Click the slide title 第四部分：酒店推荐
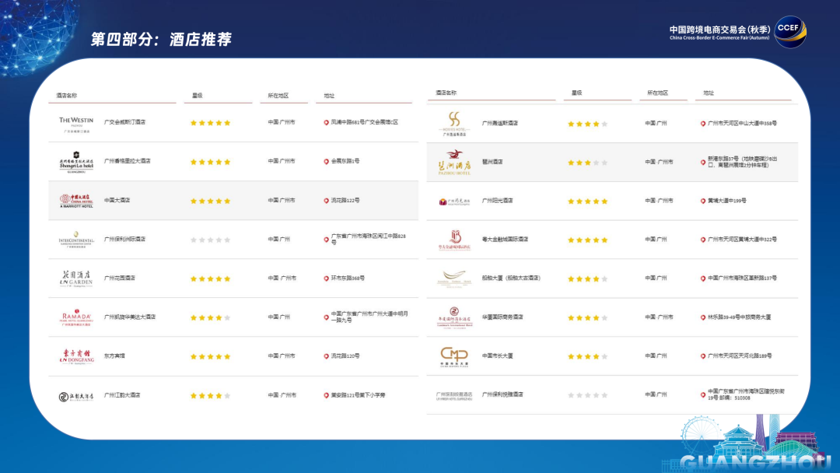The height and width of the screenshot is (473, 840). point(161,39)
